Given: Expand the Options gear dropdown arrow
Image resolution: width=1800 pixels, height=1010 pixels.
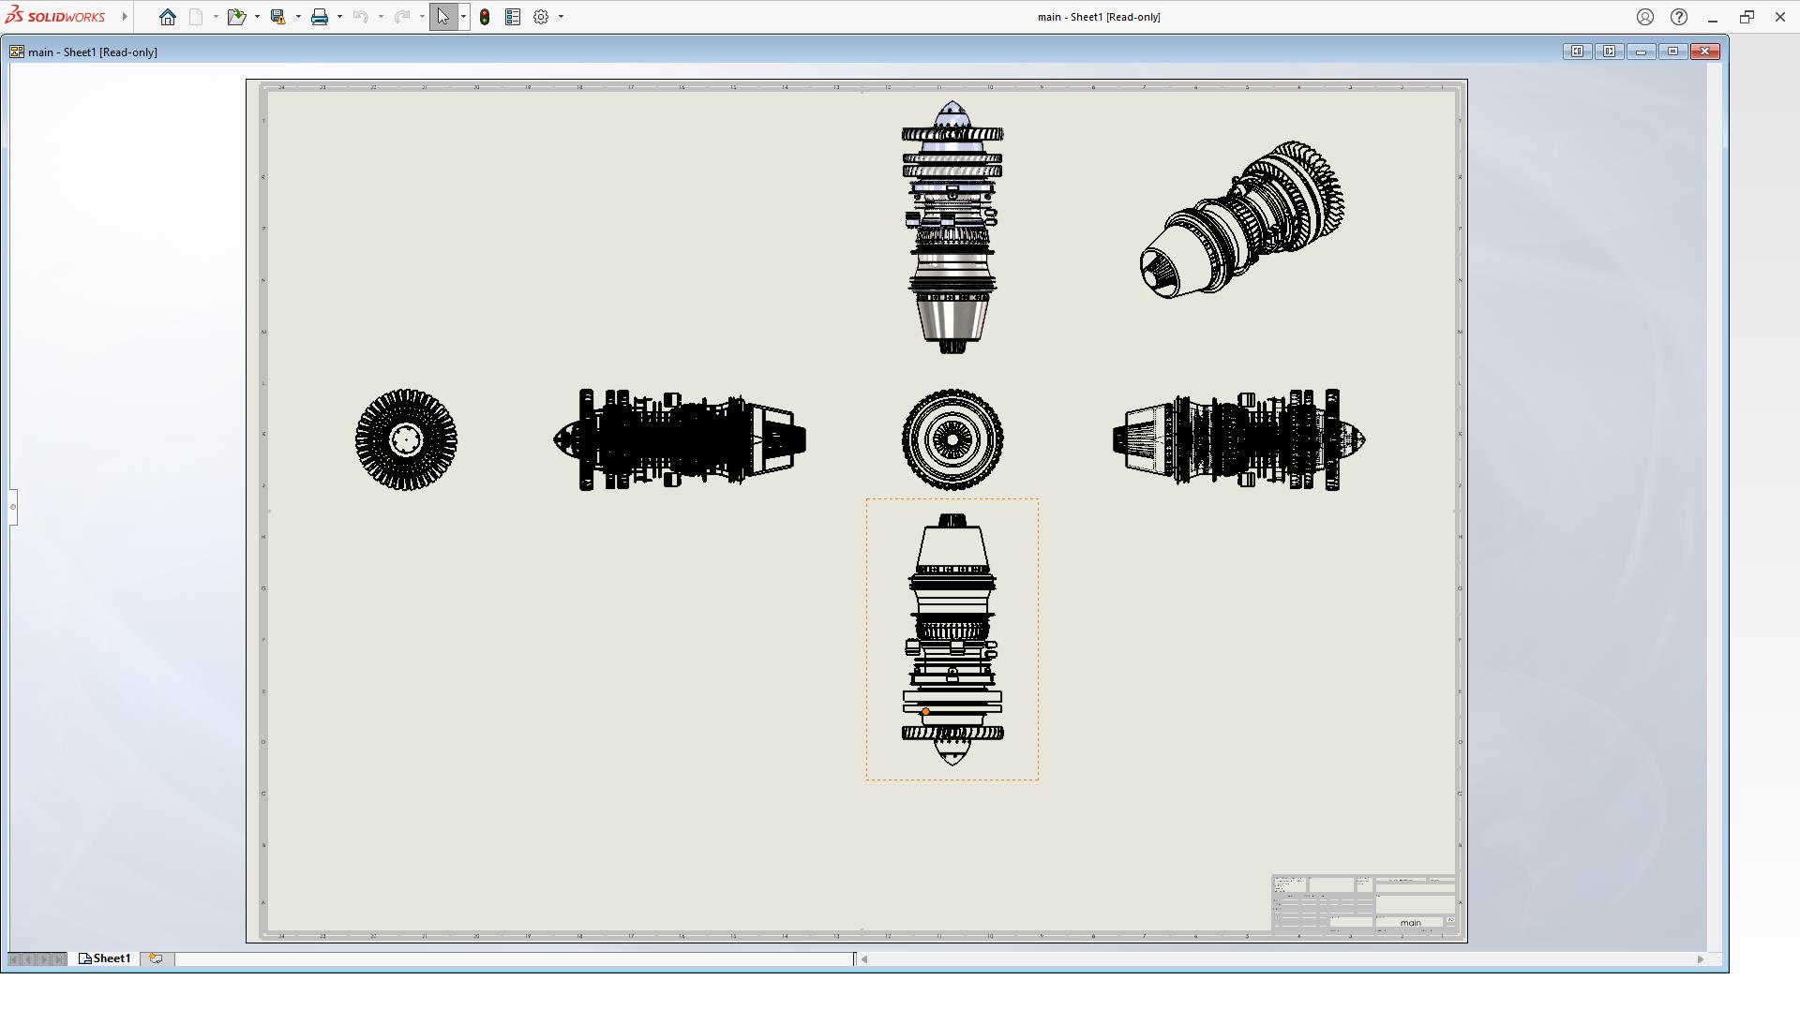Looking at the screenshot, I should [x=562, y=17].
